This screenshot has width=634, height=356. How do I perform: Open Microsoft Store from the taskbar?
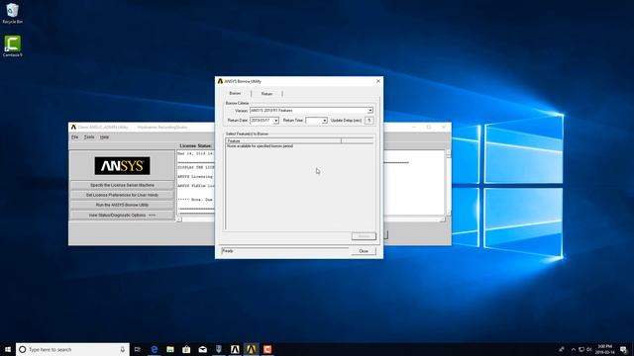click(x=186, y=349)
